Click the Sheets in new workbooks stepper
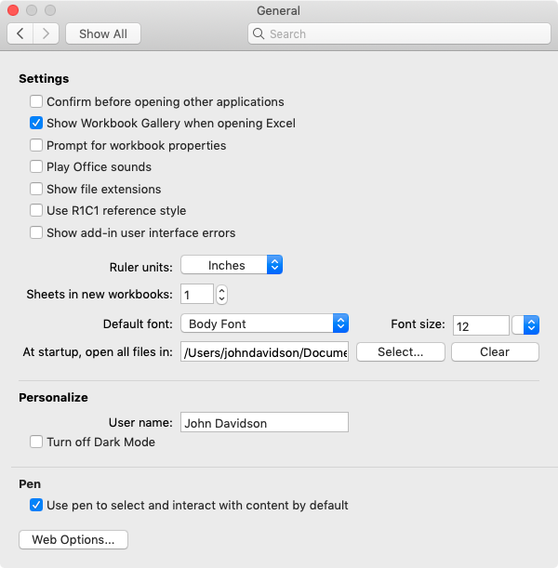 click(x=221, y=295)
